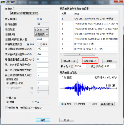Image resolution: width=124 pixels, height=125 pixels.
Task: Click the 主分量峰值加速度 field showing 300
Action: click(x=43, y=49)
